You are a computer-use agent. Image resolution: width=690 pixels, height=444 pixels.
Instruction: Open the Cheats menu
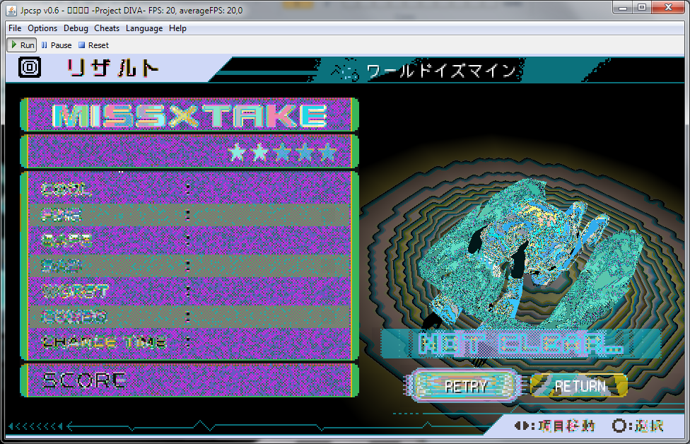(107, 28)
